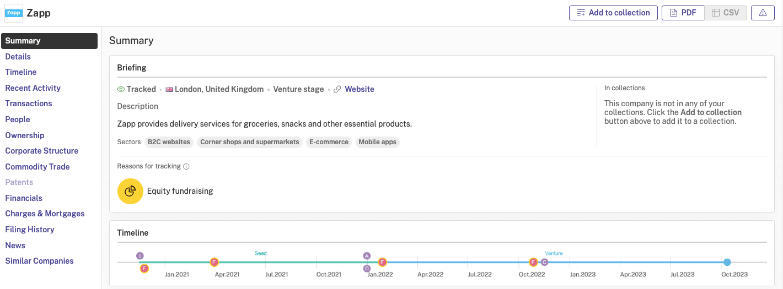
Task: Click the Venture stage label on timeline
Action: point(554,253)
